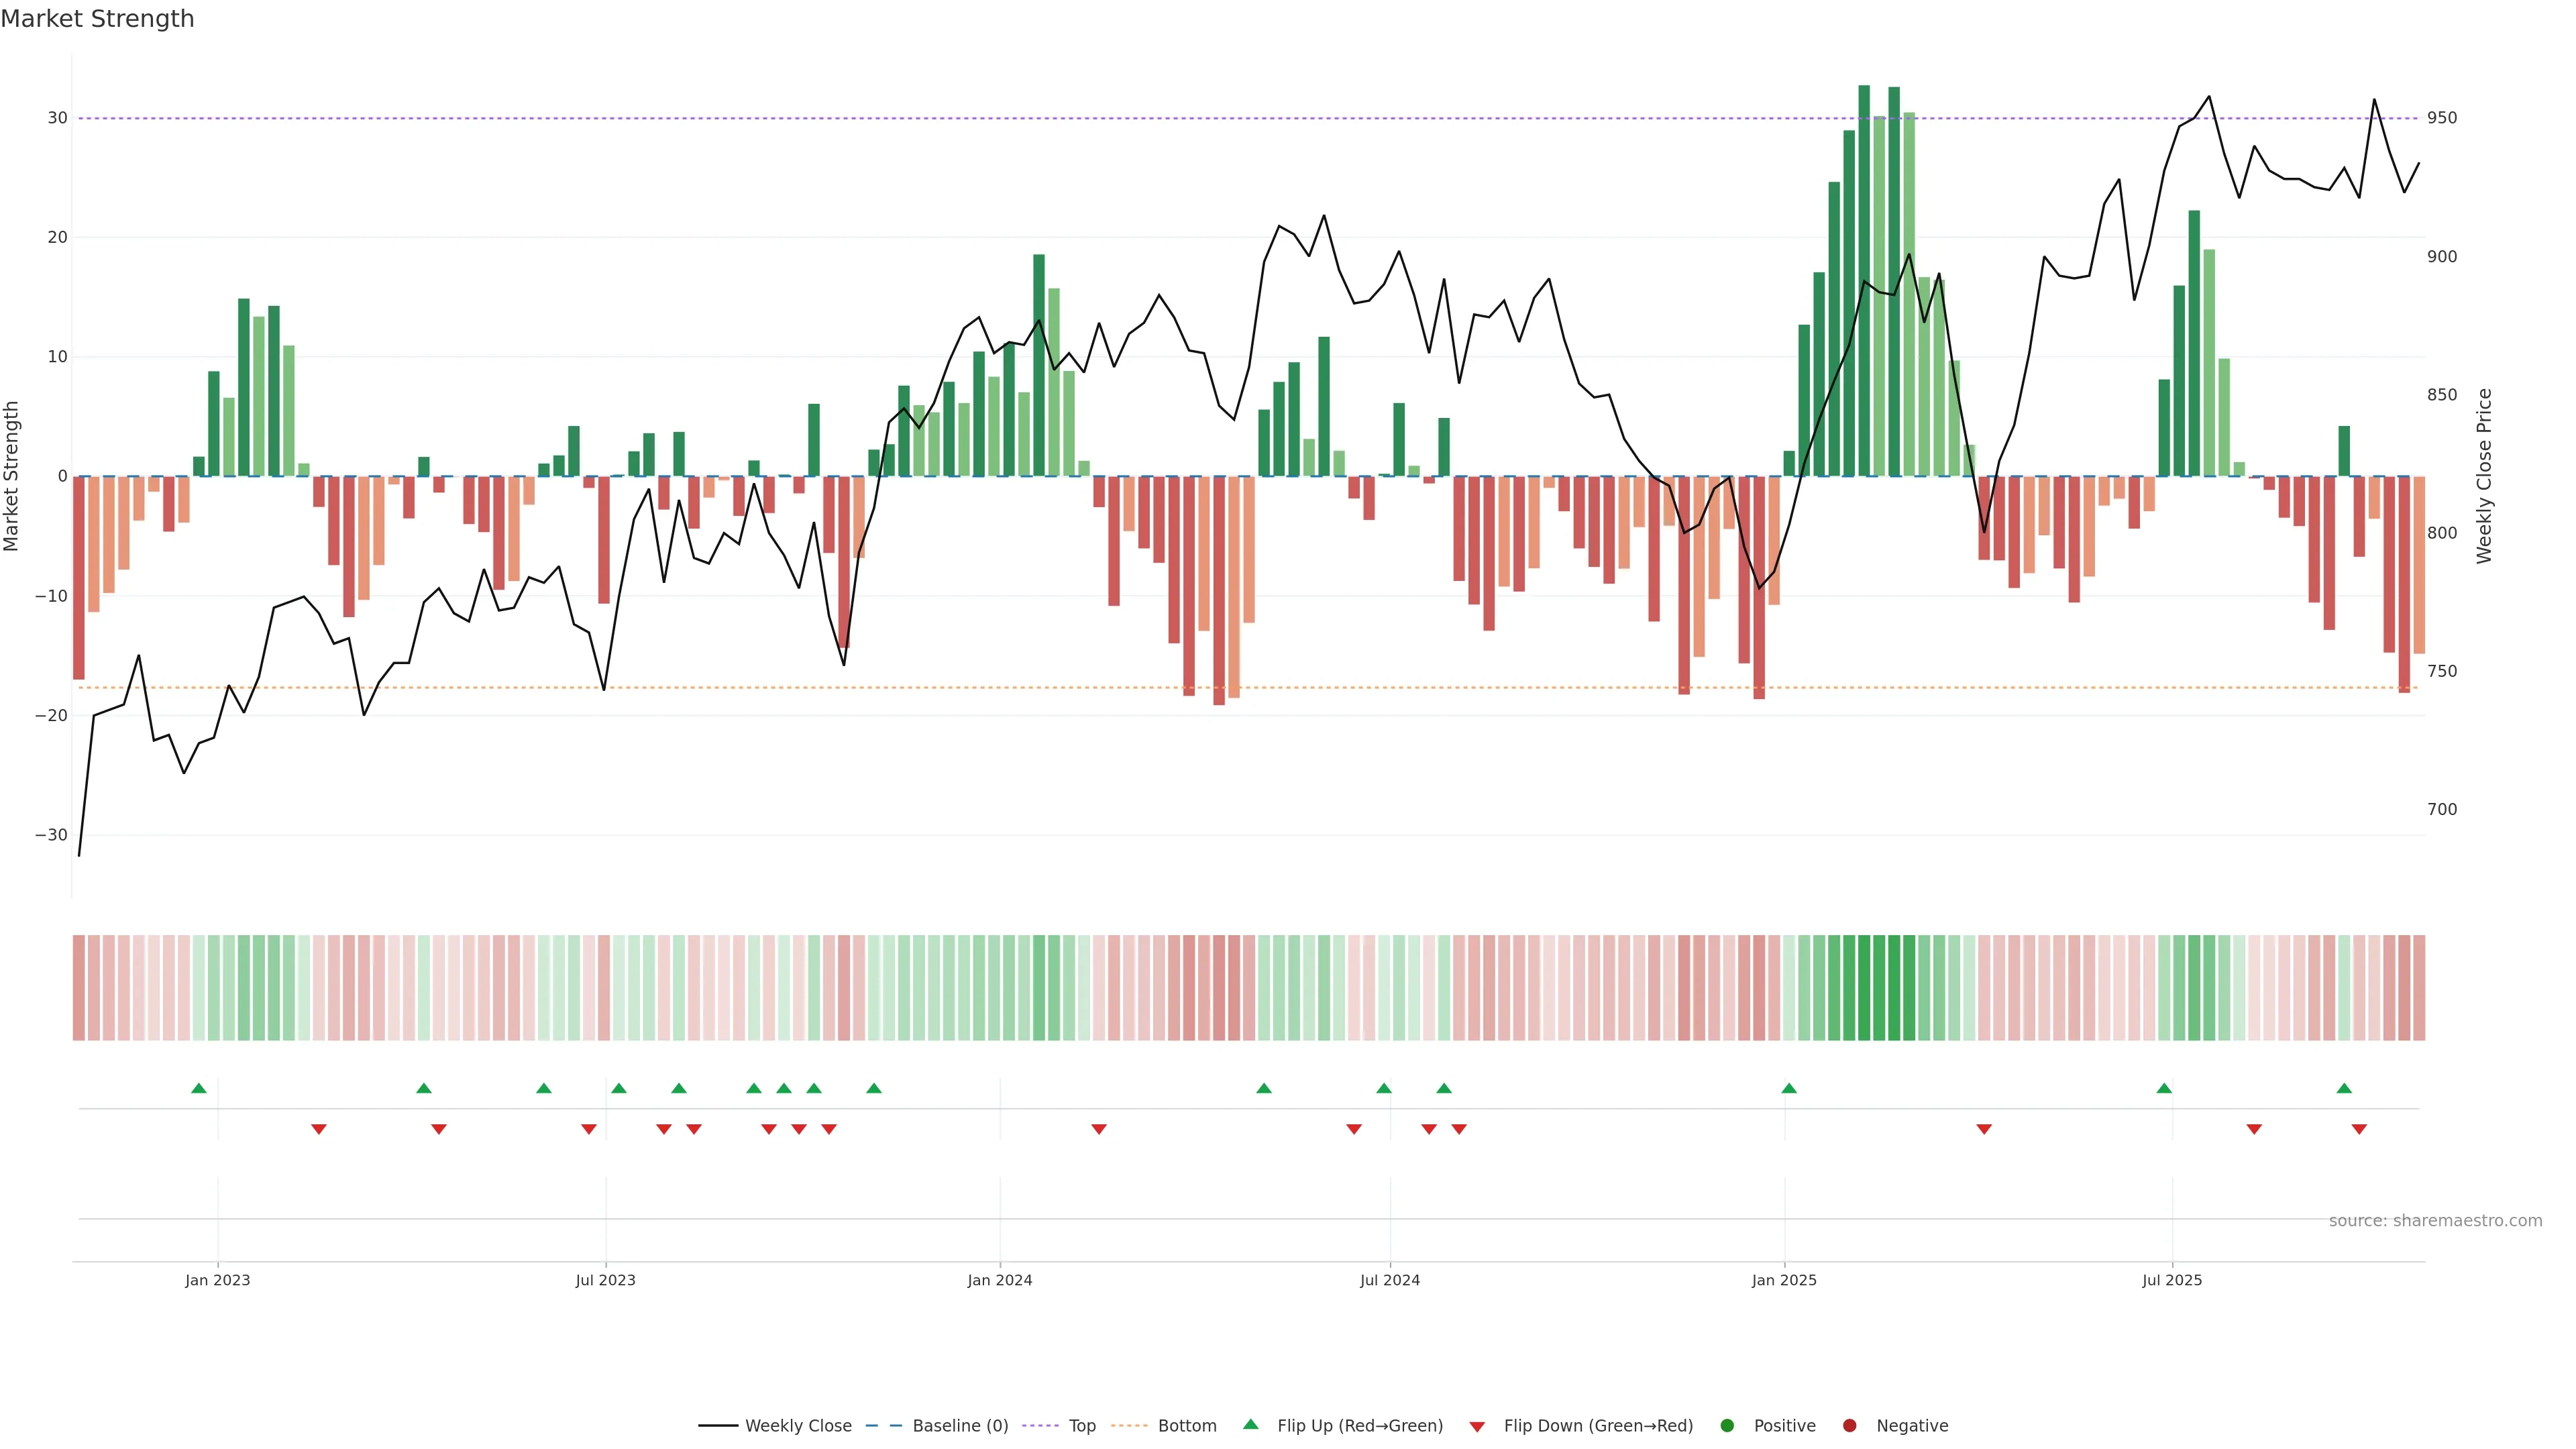Click the blue dashed Baseline legend line
The width and height of the screenshot is (2576, 1449).
883,1426
